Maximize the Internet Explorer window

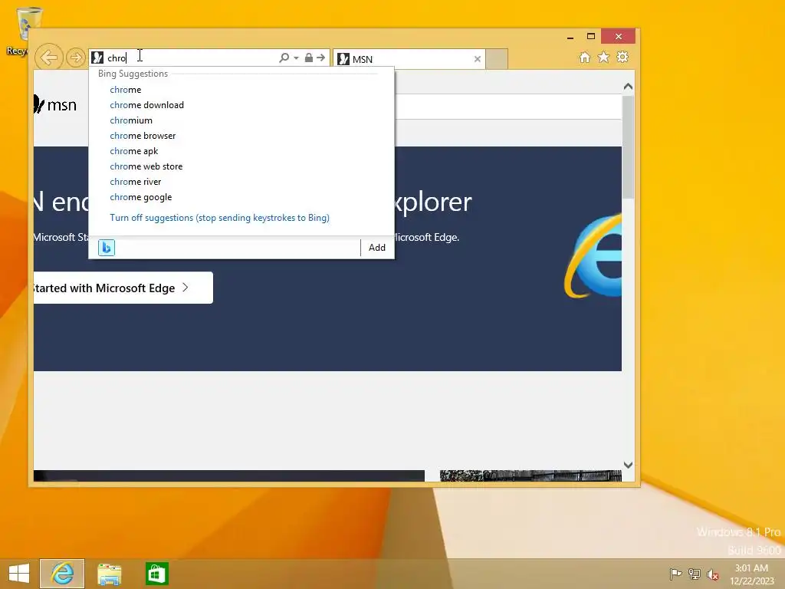coord(591,37)
